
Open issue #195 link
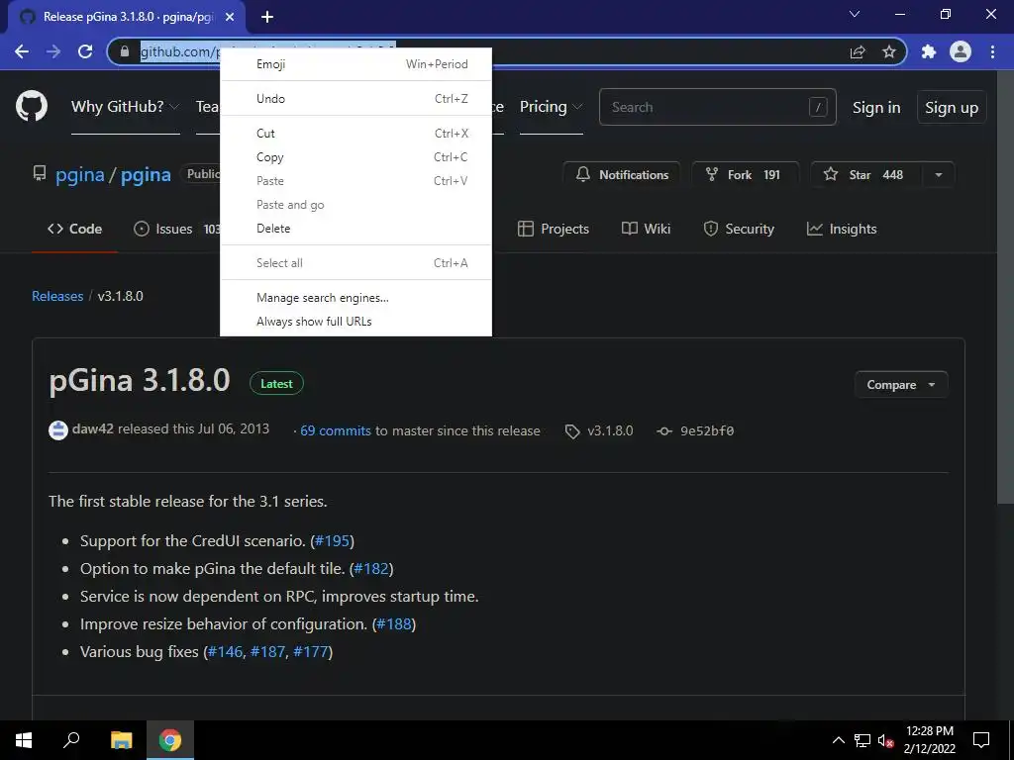333,541
